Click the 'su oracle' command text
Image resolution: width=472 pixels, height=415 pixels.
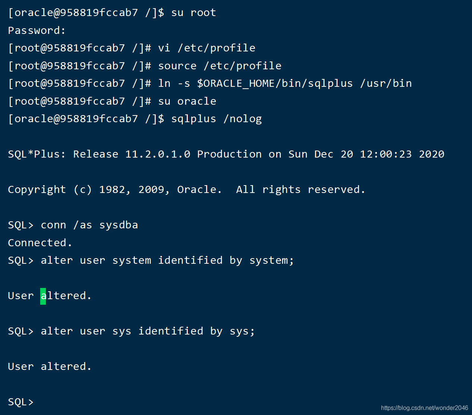point(187,101)
